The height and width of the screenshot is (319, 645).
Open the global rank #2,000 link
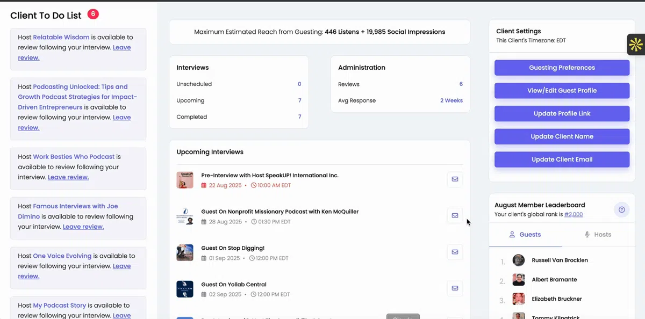(x=574, y=214)
